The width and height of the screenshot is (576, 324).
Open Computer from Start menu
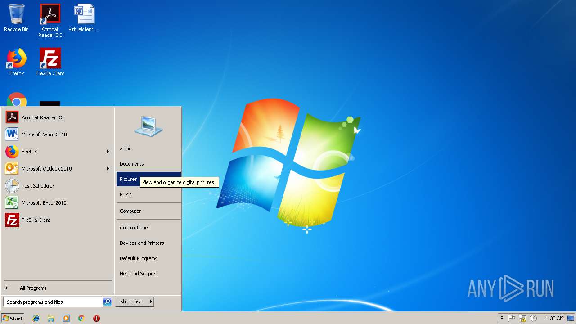click(148, 211)
